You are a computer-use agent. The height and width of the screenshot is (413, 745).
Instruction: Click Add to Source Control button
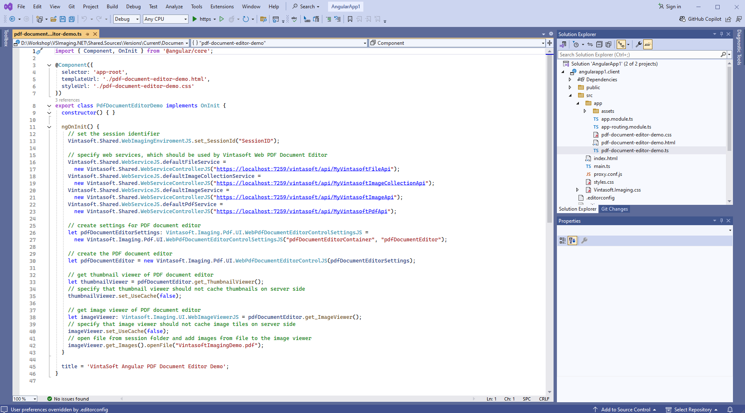(x=625, y=410)
